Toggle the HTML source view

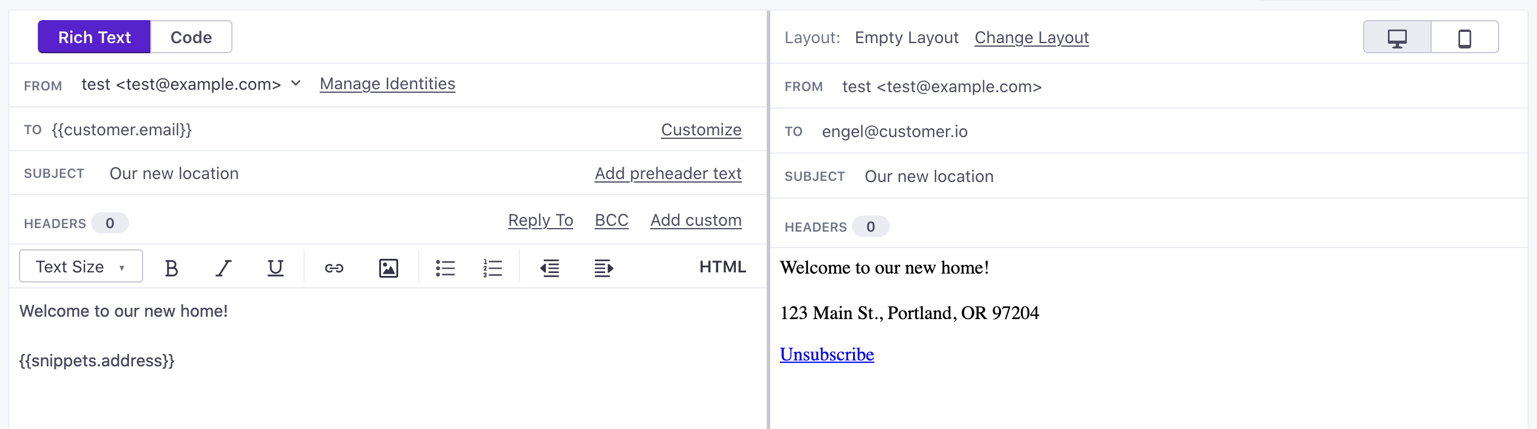722,267
